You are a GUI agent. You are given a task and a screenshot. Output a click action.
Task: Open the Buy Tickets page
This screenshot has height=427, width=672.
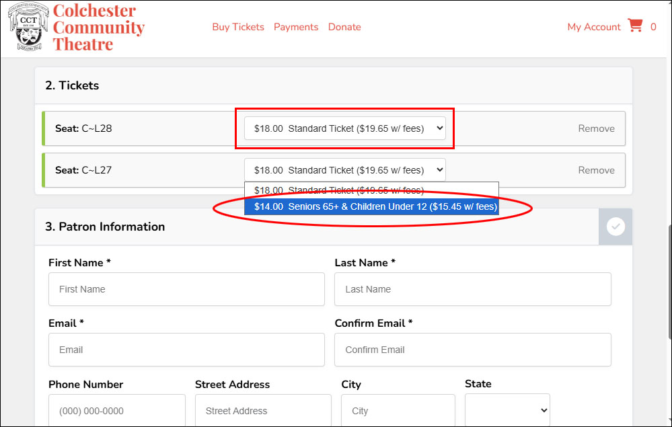238,27
